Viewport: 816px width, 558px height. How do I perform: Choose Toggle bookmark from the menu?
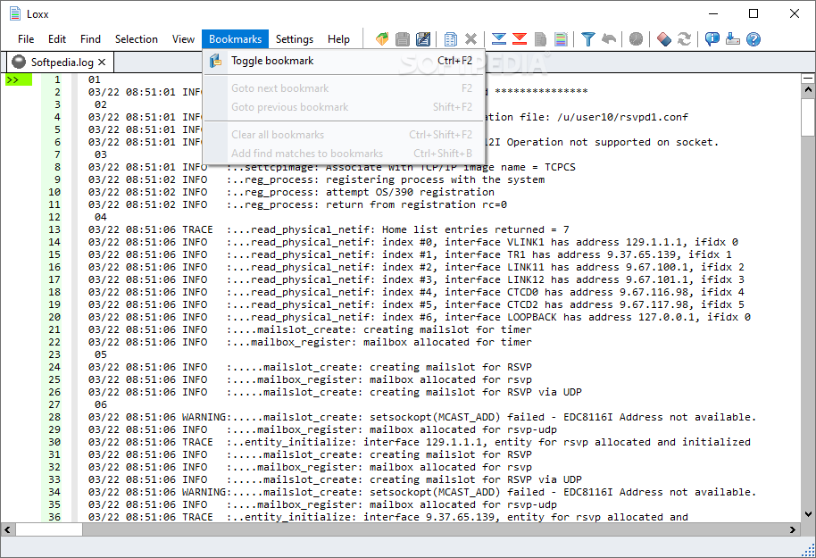pos(344,61)
